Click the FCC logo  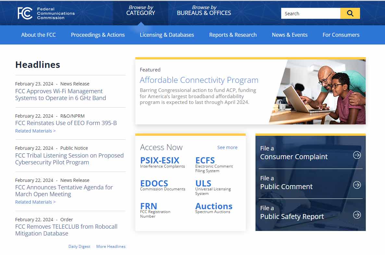[x=46, y=13]
